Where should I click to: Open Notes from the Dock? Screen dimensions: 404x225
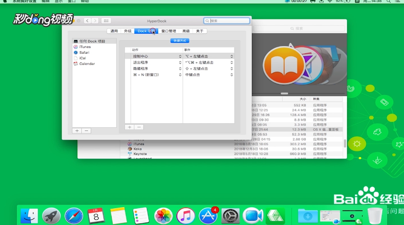tap(118, 215)
